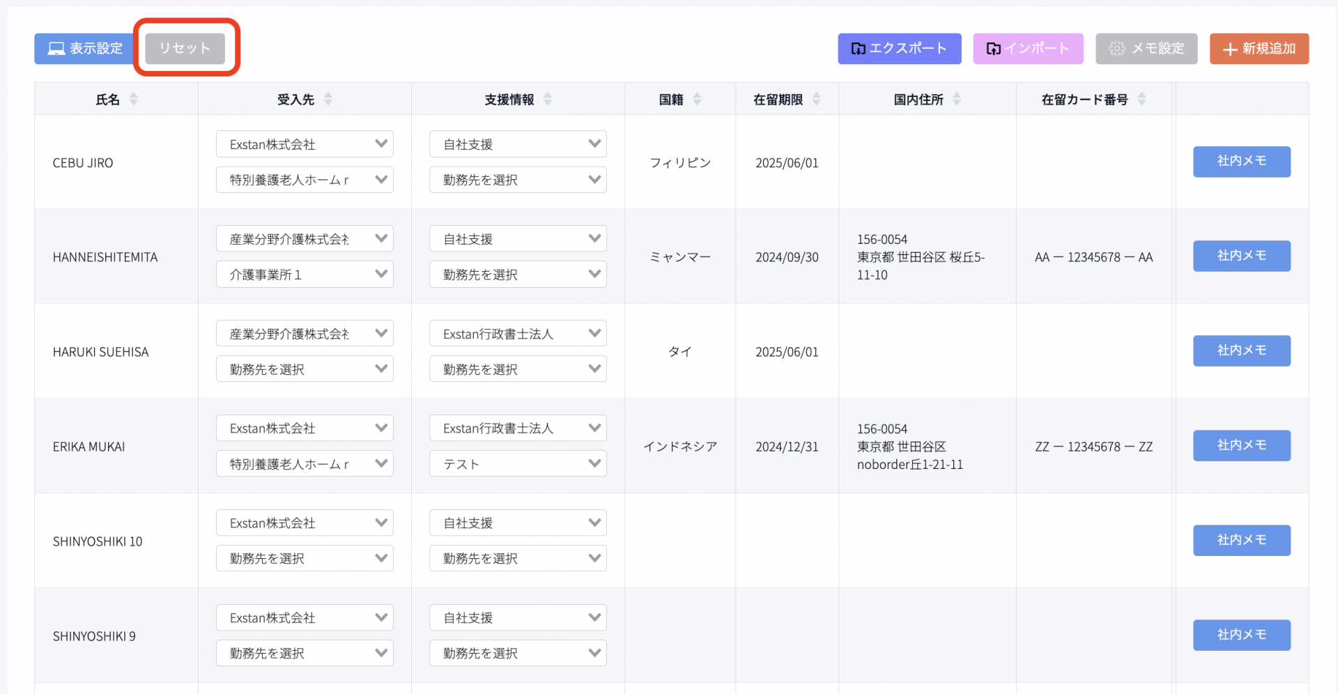1338x694 pixels.
Task: Expand ERIKA MUKAI's テスト dropdown
Action: (x=517, y=464)
